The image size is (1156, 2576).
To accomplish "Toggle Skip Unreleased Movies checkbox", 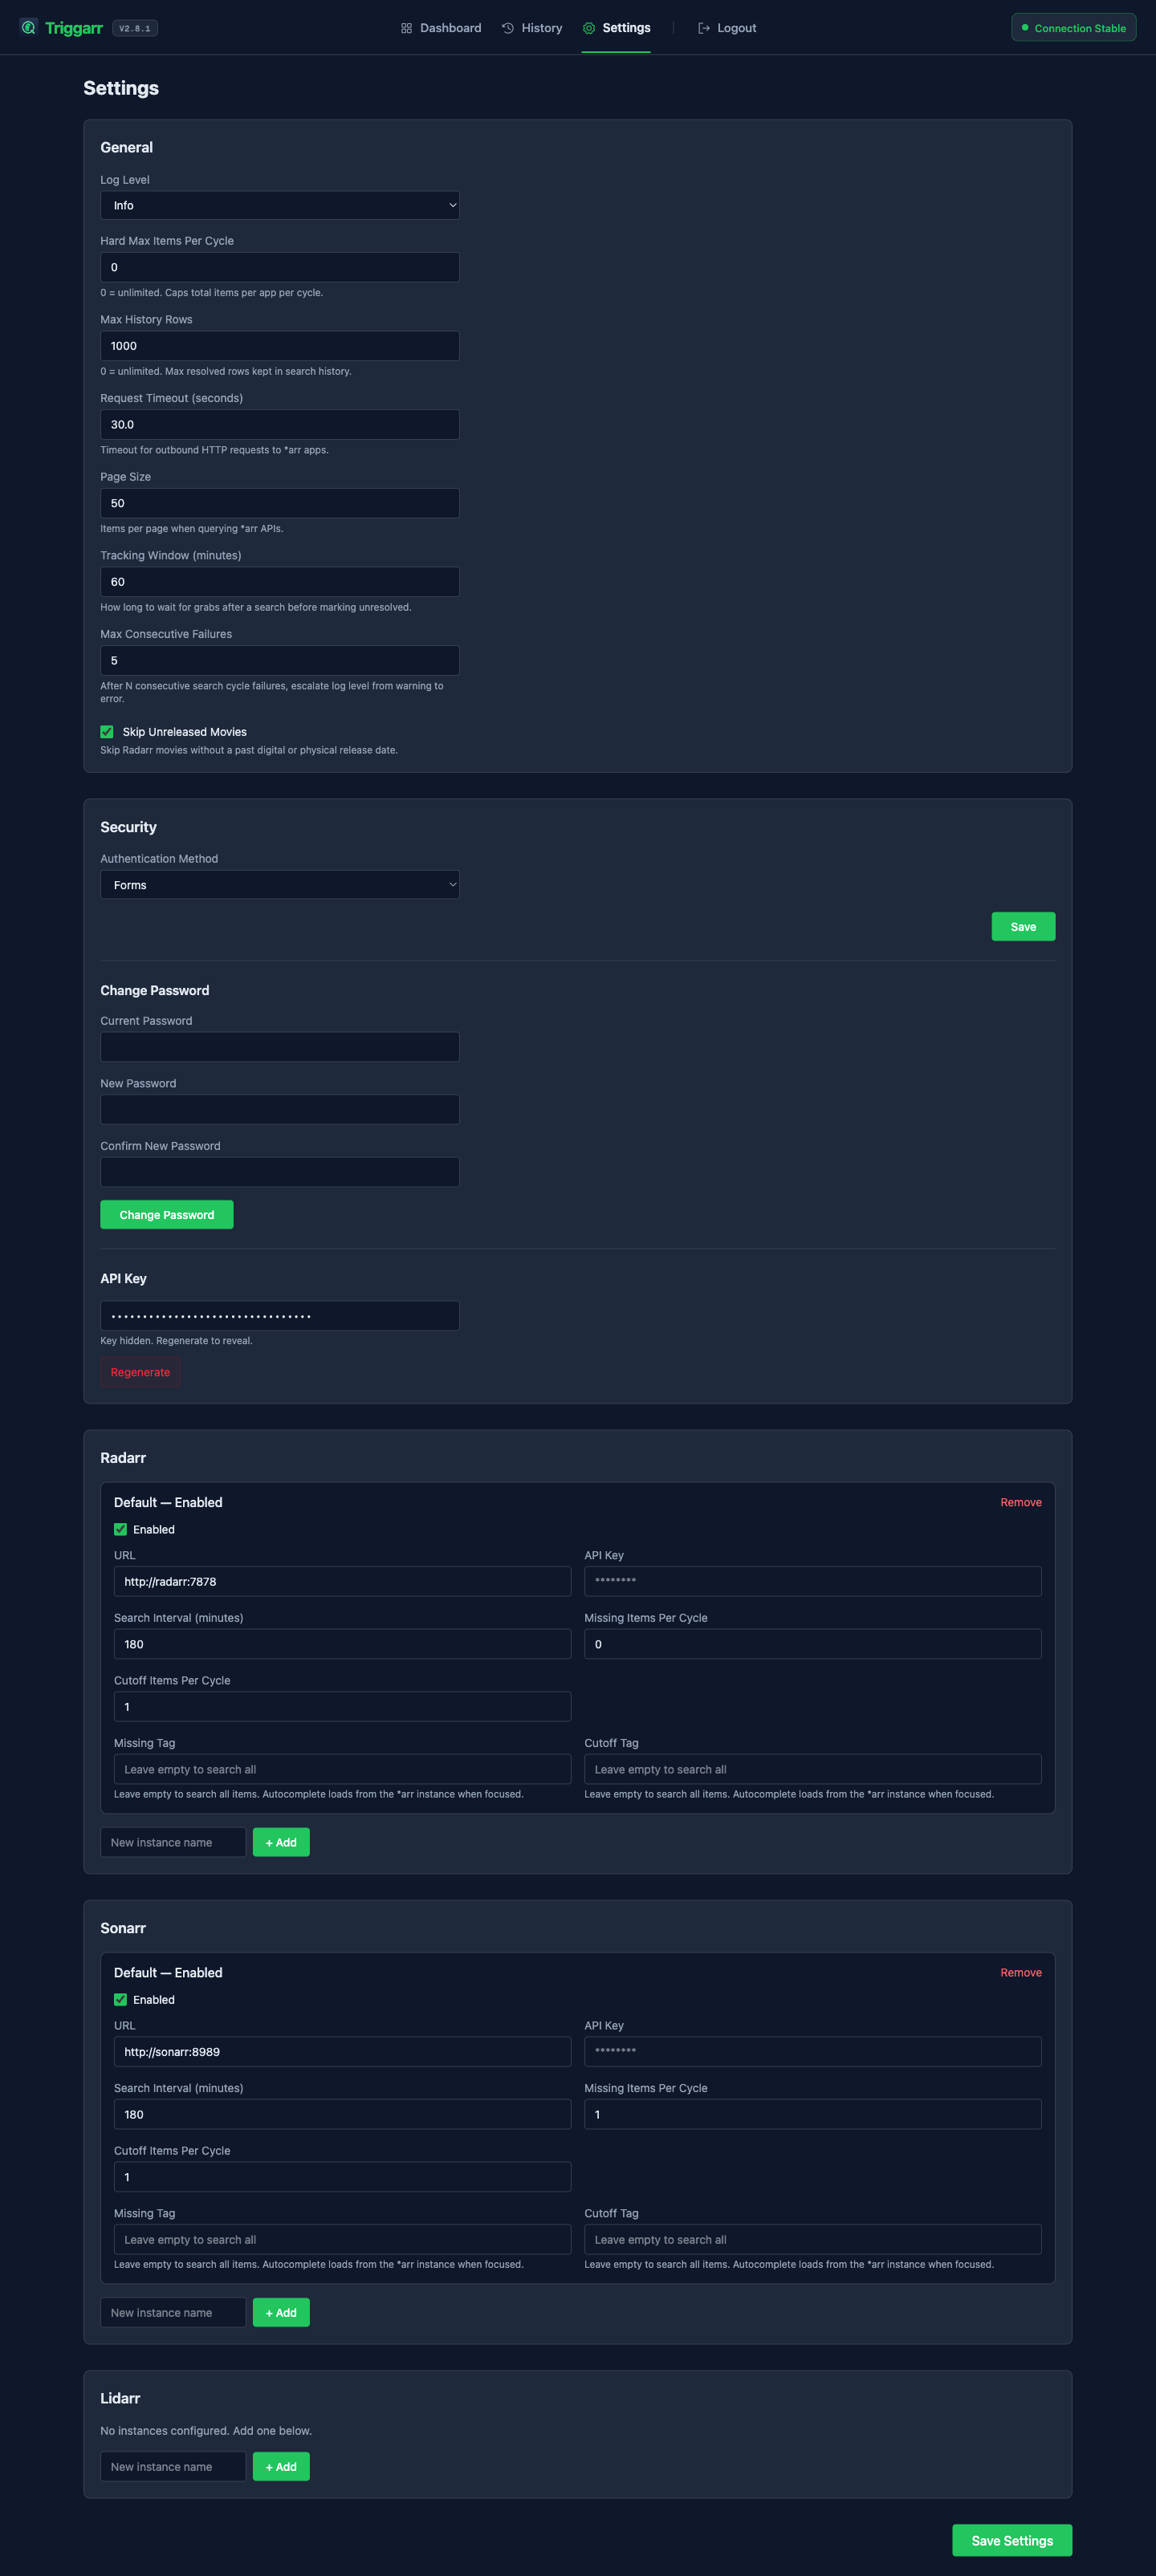I will coord(107,732).
